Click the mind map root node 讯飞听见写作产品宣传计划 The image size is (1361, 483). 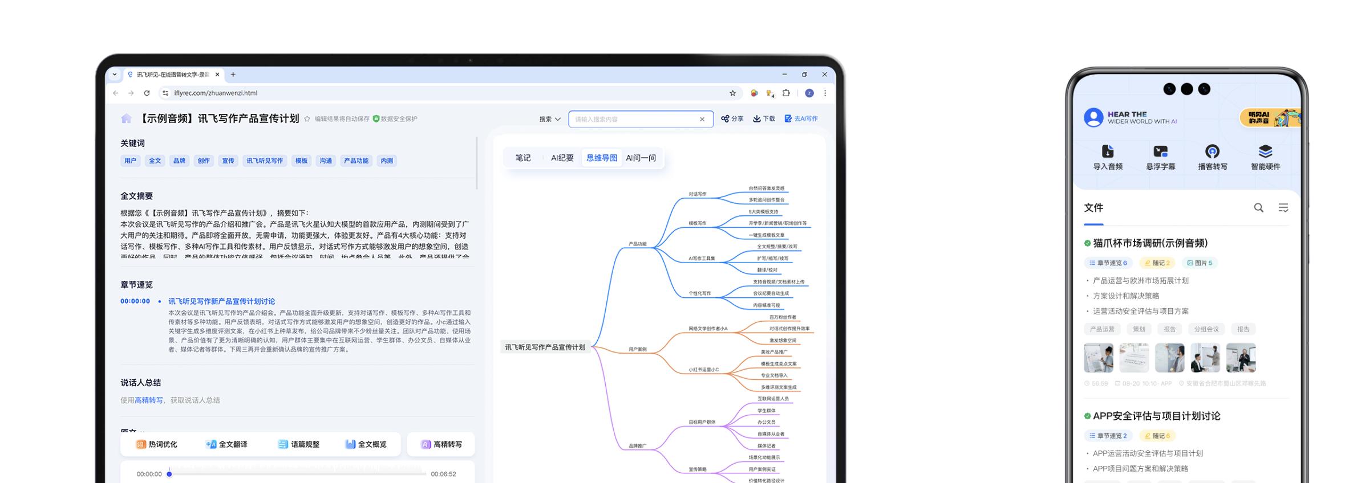545,347
